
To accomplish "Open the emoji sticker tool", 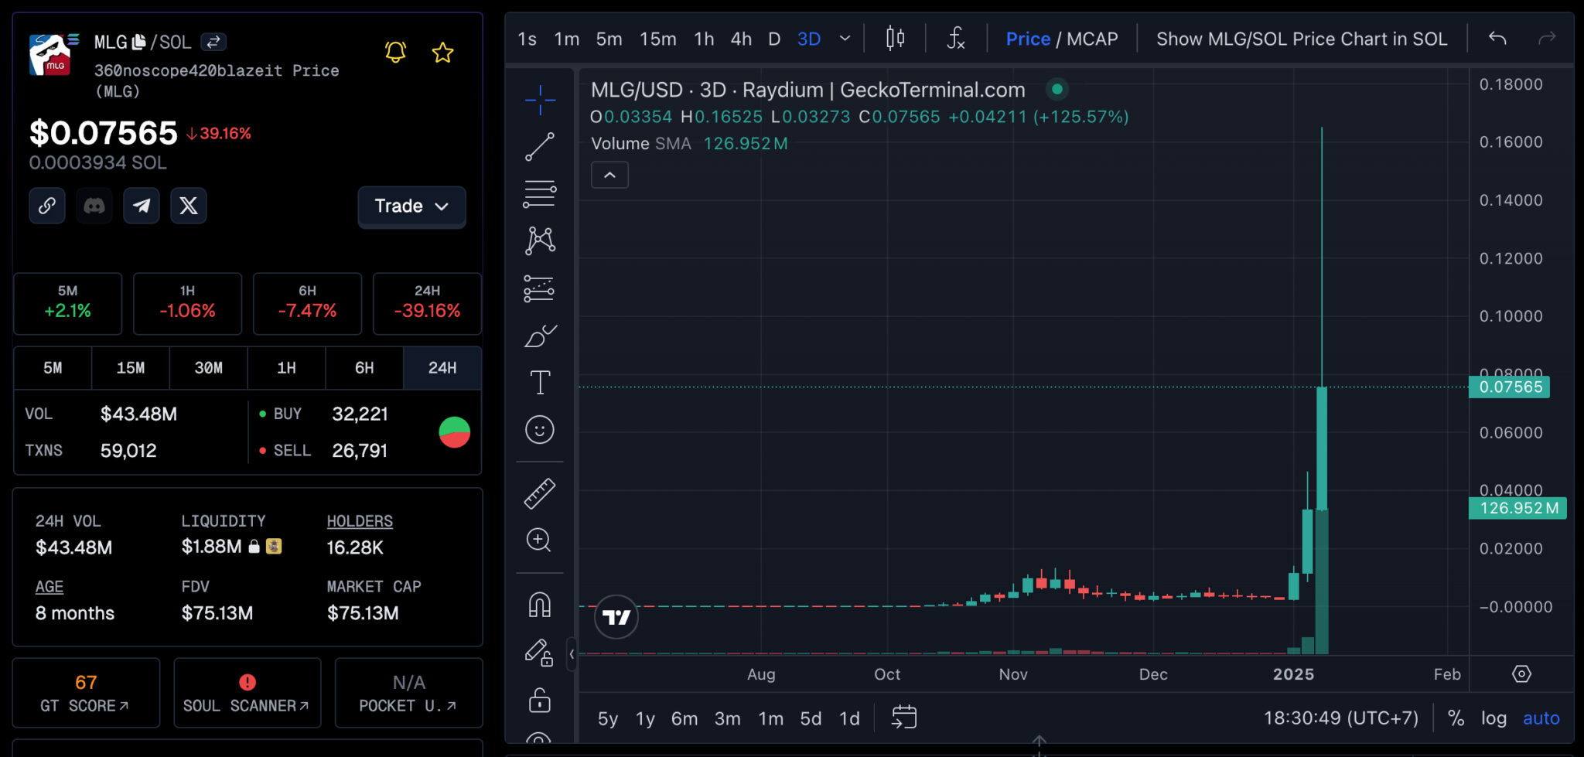I will point(540,430).
